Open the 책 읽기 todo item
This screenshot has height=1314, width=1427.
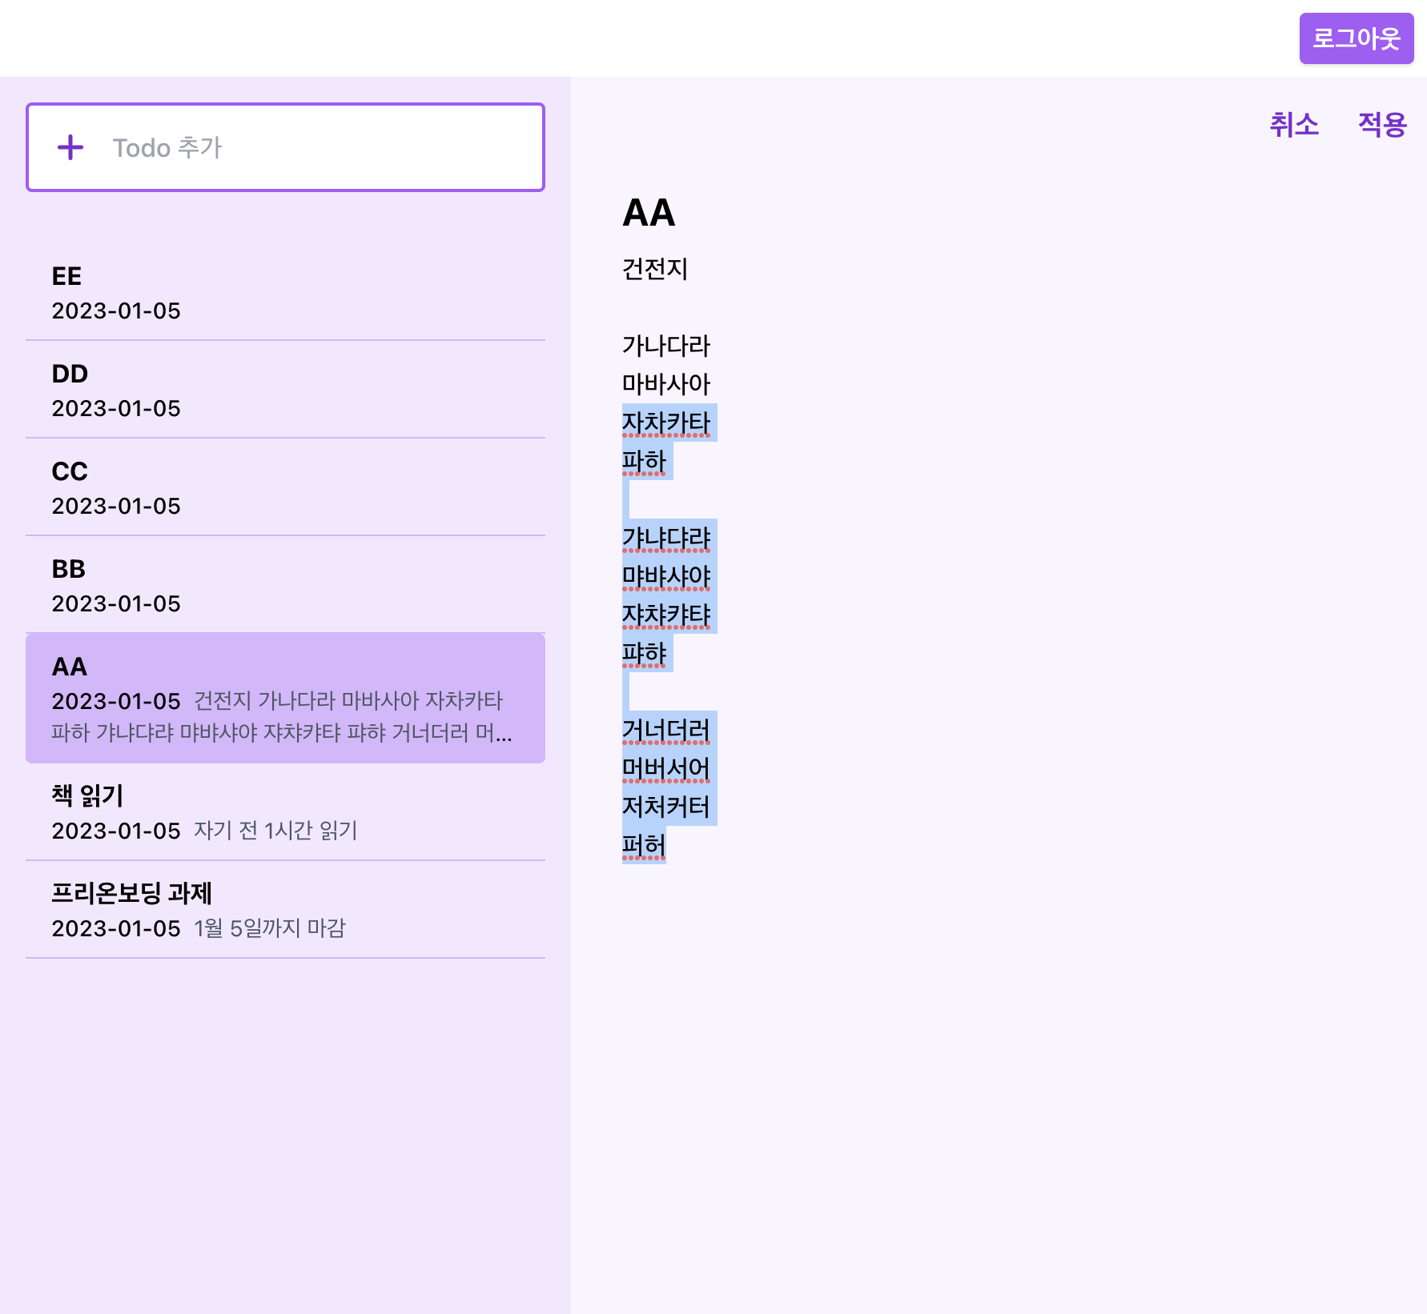coord(285,812)
